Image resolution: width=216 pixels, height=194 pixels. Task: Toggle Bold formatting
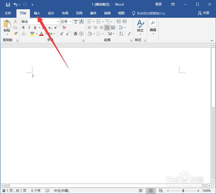pos(23,28)
